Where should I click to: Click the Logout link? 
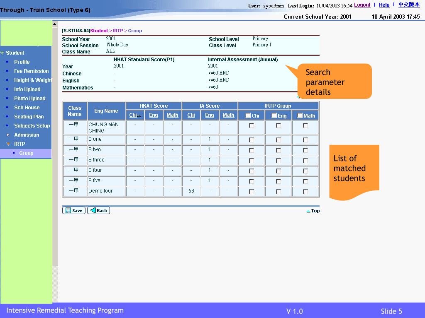[362, 5]
